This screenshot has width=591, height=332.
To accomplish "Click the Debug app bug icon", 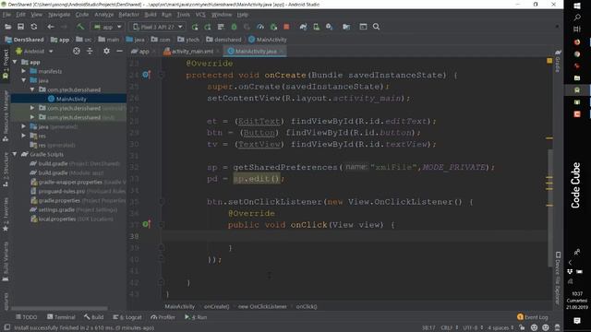I will [234, 27].
